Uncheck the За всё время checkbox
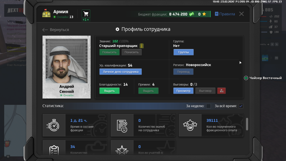286x161 pixels. point(241,106)
